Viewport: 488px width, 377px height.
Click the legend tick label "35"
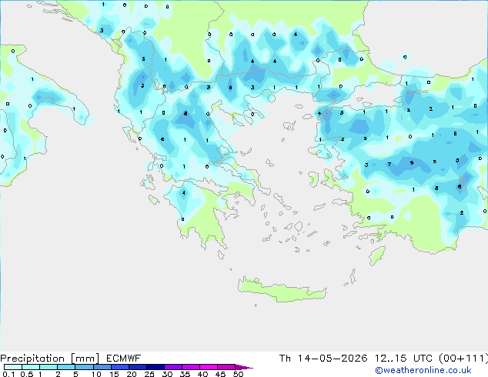pyautogui.click(x=186, y=374)
